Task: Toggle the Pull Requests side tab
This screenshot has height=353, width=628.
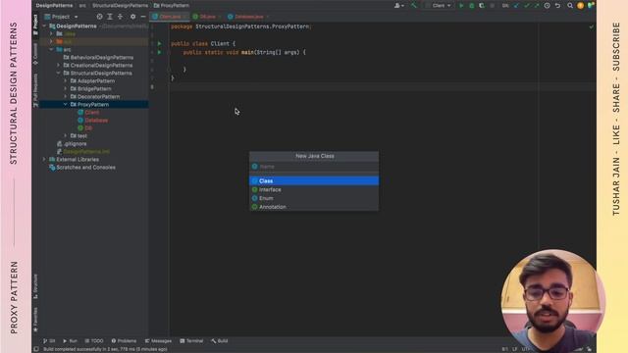Action: point(35,90)
